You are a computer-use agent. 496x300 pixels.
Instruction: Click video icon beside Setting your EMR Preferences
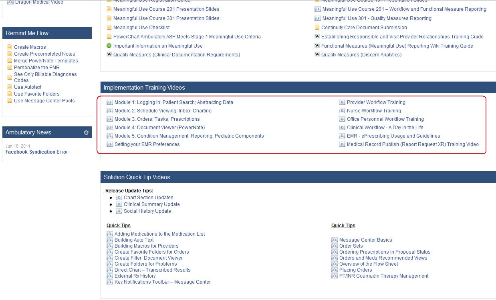[x=110, y=144]
